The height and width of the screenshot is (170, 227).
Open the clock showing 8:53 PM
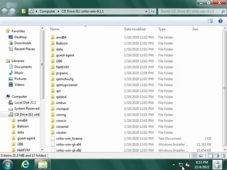tap(202, 165)
